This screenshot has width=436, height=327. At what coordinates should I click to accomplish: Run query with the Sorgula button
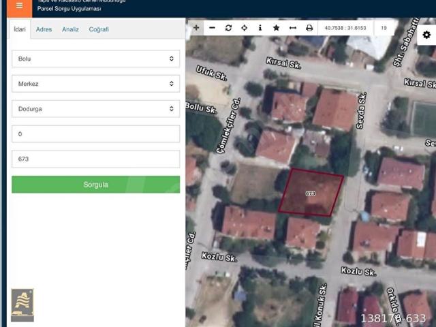tap(95, 185)
